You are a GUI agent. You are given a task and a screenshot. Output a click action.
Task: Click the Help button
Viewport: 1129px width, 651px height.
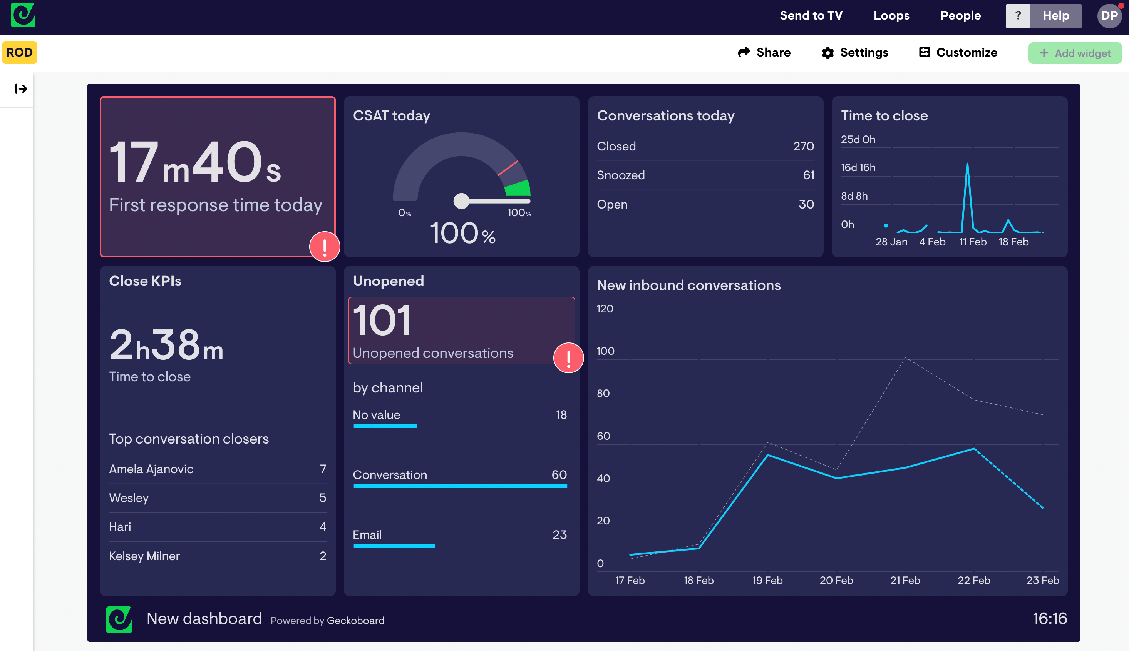1055,16
